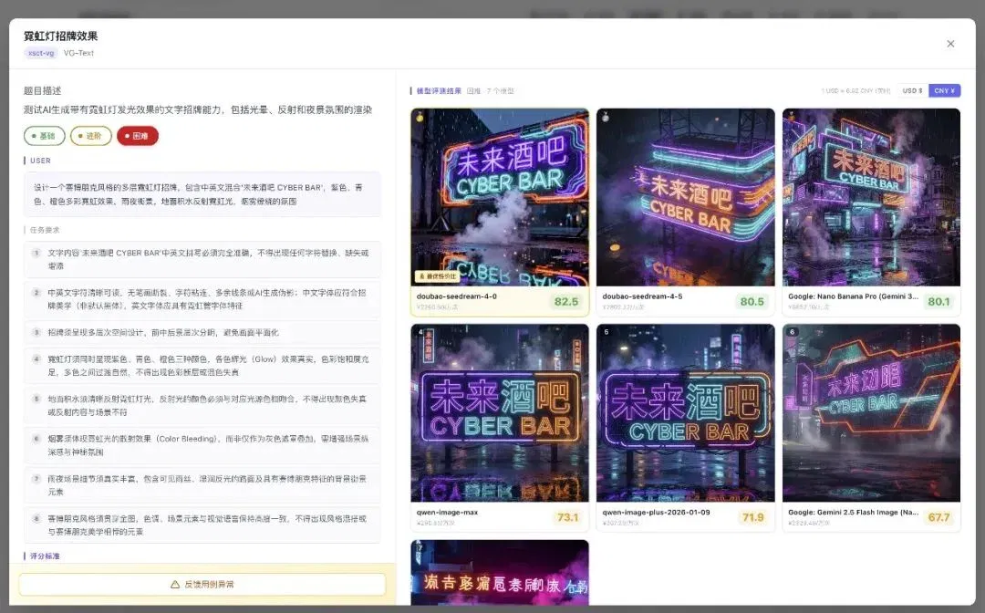Click the 任务要求 section label
The image size is (985, 613).
[x=45, y=230]
